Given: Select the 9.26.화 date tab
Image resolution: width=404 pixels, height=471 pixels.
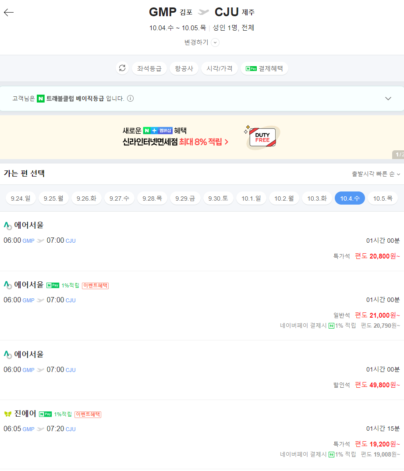Looking at the screenshot, I should pos(86,198).
